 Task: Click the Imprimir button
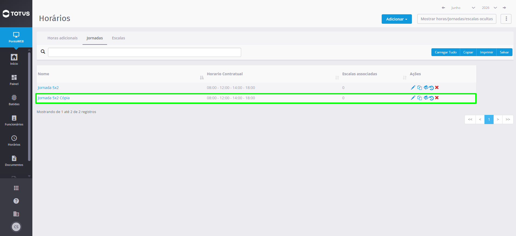[486, 52]
